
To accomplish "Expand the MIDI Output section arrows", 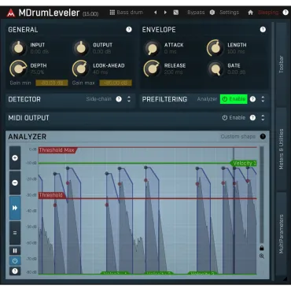I will (263, 118).
